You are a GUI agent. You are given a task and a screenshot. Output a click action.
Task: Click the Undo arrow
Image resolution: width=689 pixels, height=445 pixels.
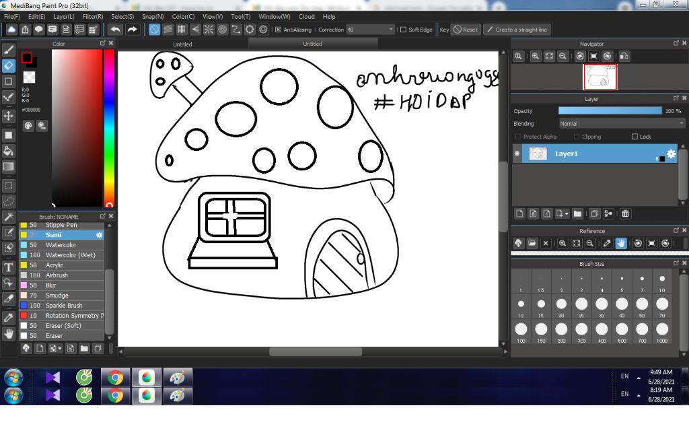(x=116, y=30)
